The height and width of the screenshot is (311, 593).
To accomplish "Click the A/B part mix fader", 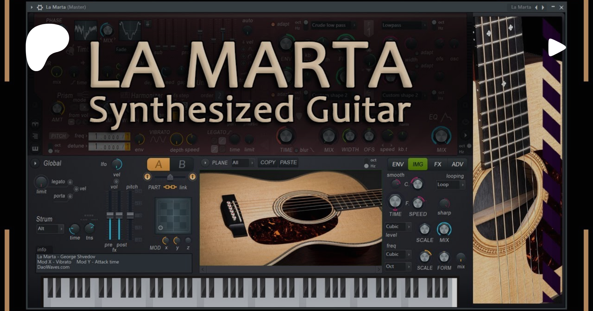I will click(170, 177).
